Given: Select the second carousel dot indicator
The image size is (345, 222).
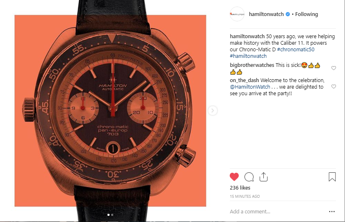Looking at the screenshot, I should pos(112,215).
